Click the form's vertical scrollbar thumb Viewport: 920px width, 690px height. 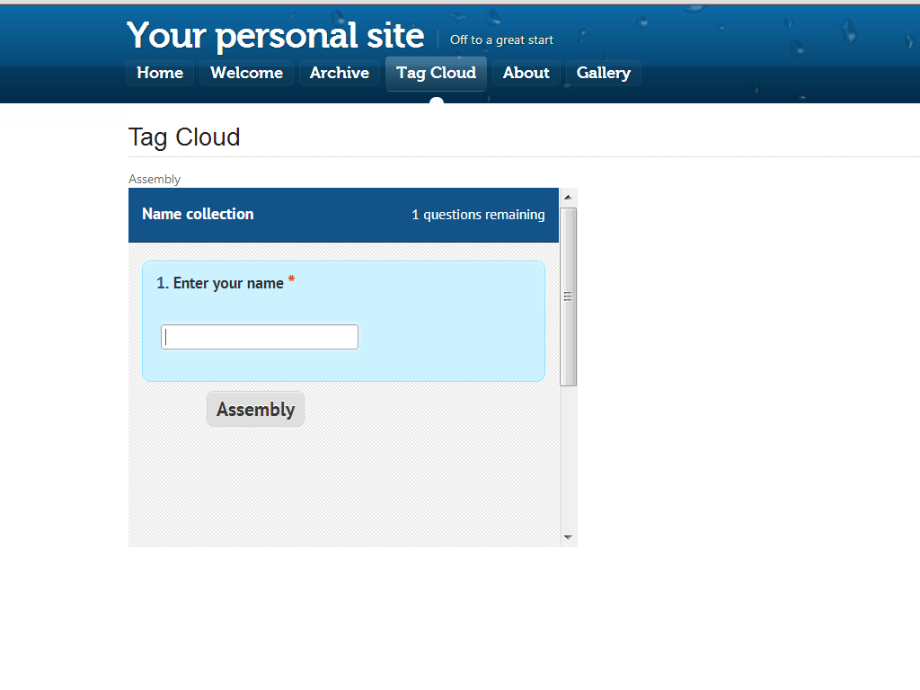568,296
